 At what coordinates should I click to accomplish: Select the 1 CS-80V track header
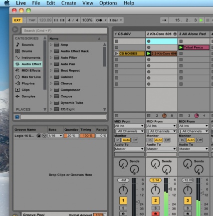(x=129, y=34)
